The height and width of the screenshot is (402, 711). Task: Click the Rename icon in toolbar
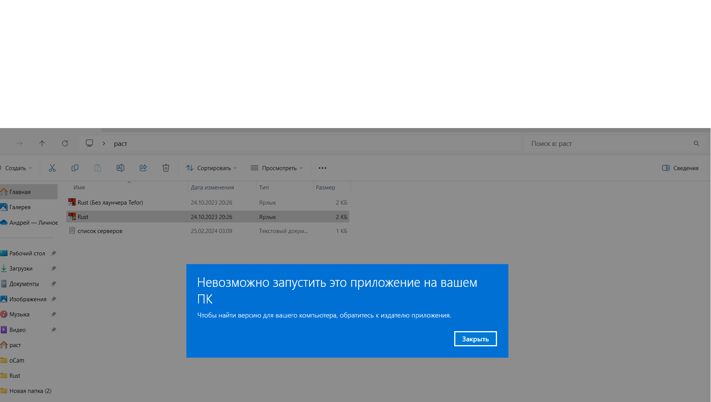pyautogui.click(x=120, y=168)
